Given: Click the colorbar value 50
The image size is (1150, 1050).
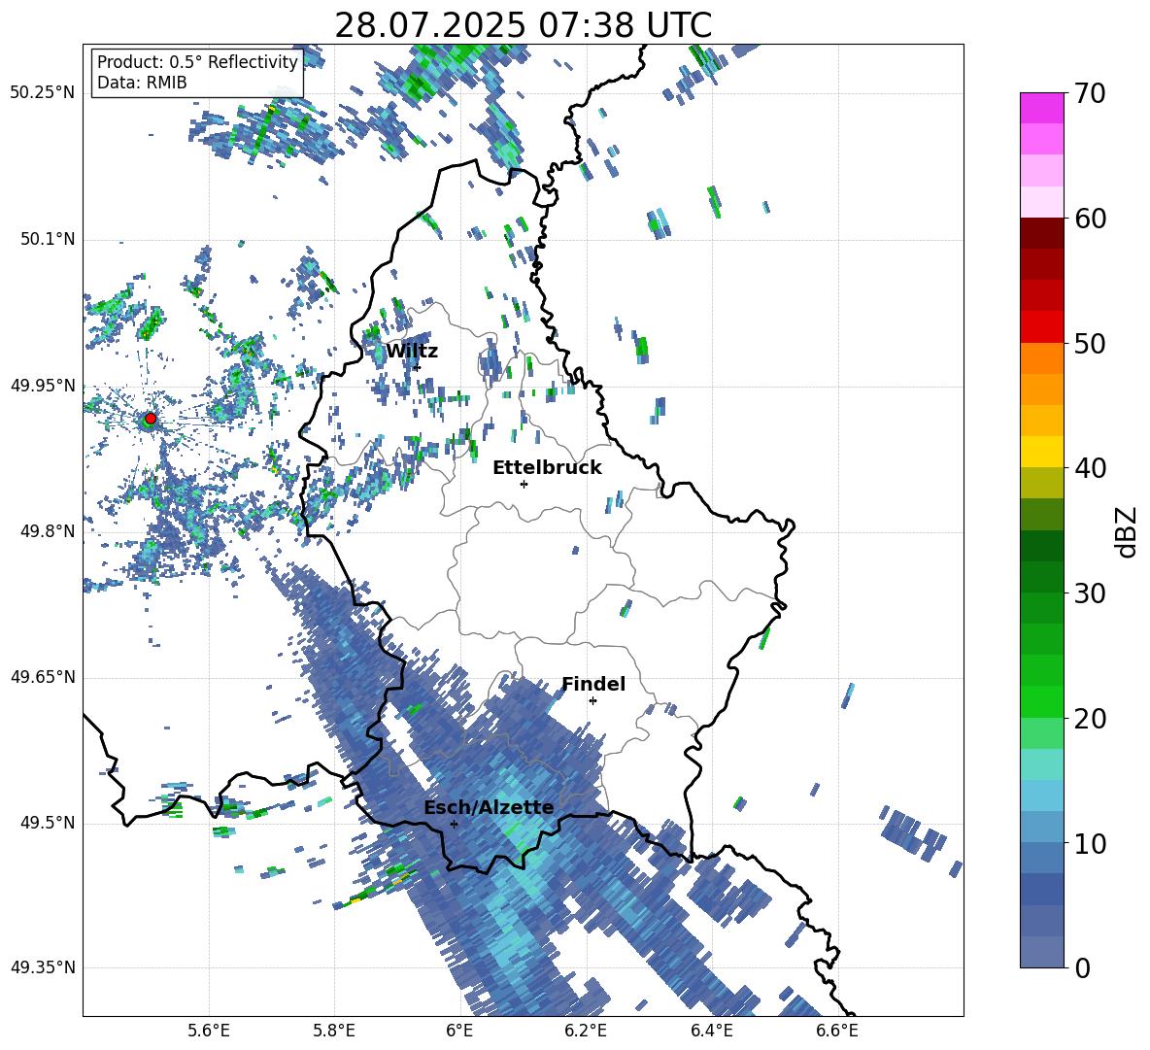Looking at the screenshot, I should pyautogui.click(x=1090, y=343).
